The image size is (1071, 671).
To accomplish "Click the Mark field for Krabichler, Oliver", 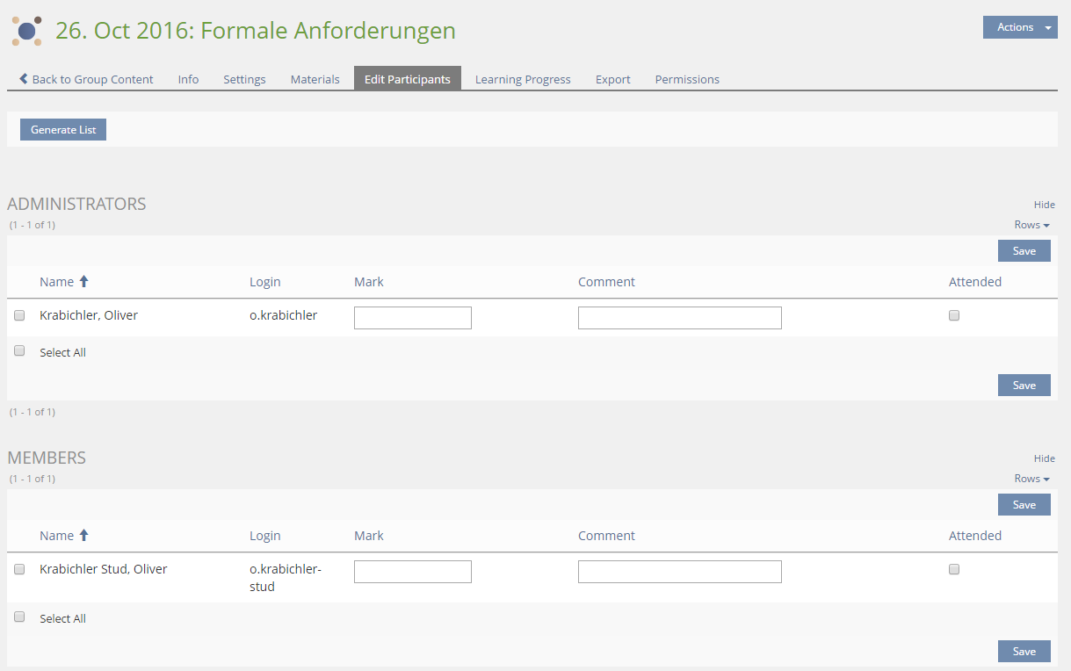I will coord(413,318).
